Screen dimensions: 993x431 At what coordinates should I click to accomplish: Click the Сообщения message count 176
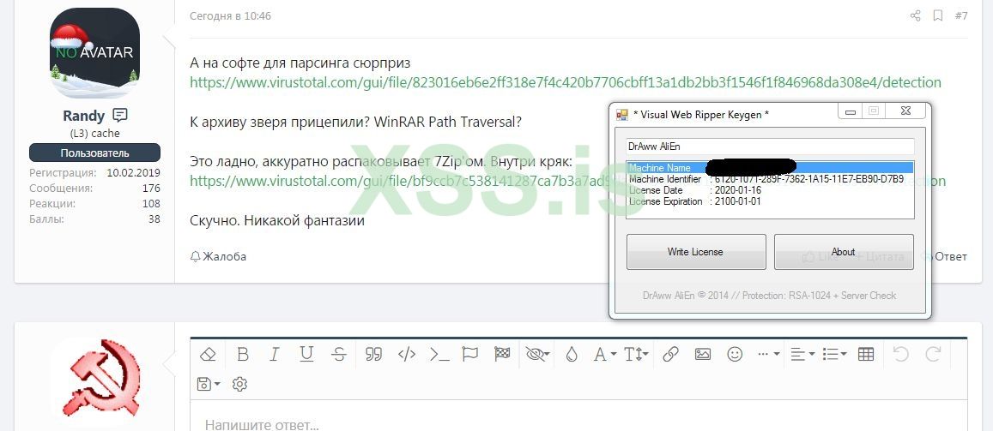(151, 188)
